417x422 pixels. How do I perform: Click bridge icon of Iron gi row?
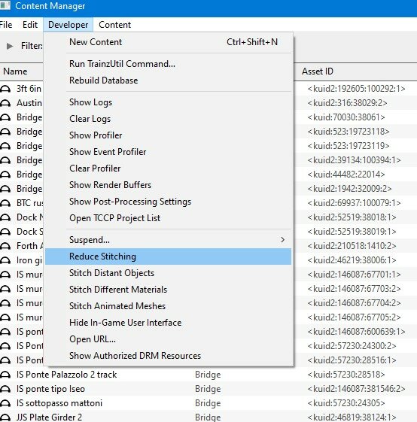point(5,260)
